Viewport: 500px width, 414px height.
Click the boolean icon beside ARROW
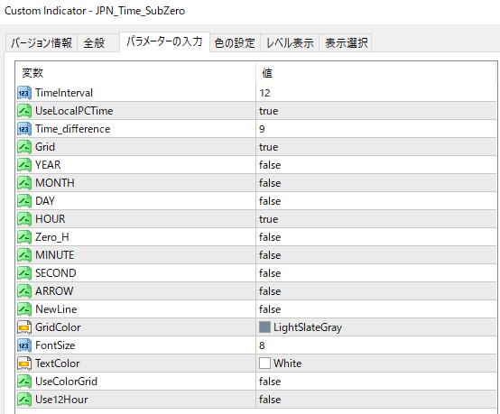(x=24, y=291)
